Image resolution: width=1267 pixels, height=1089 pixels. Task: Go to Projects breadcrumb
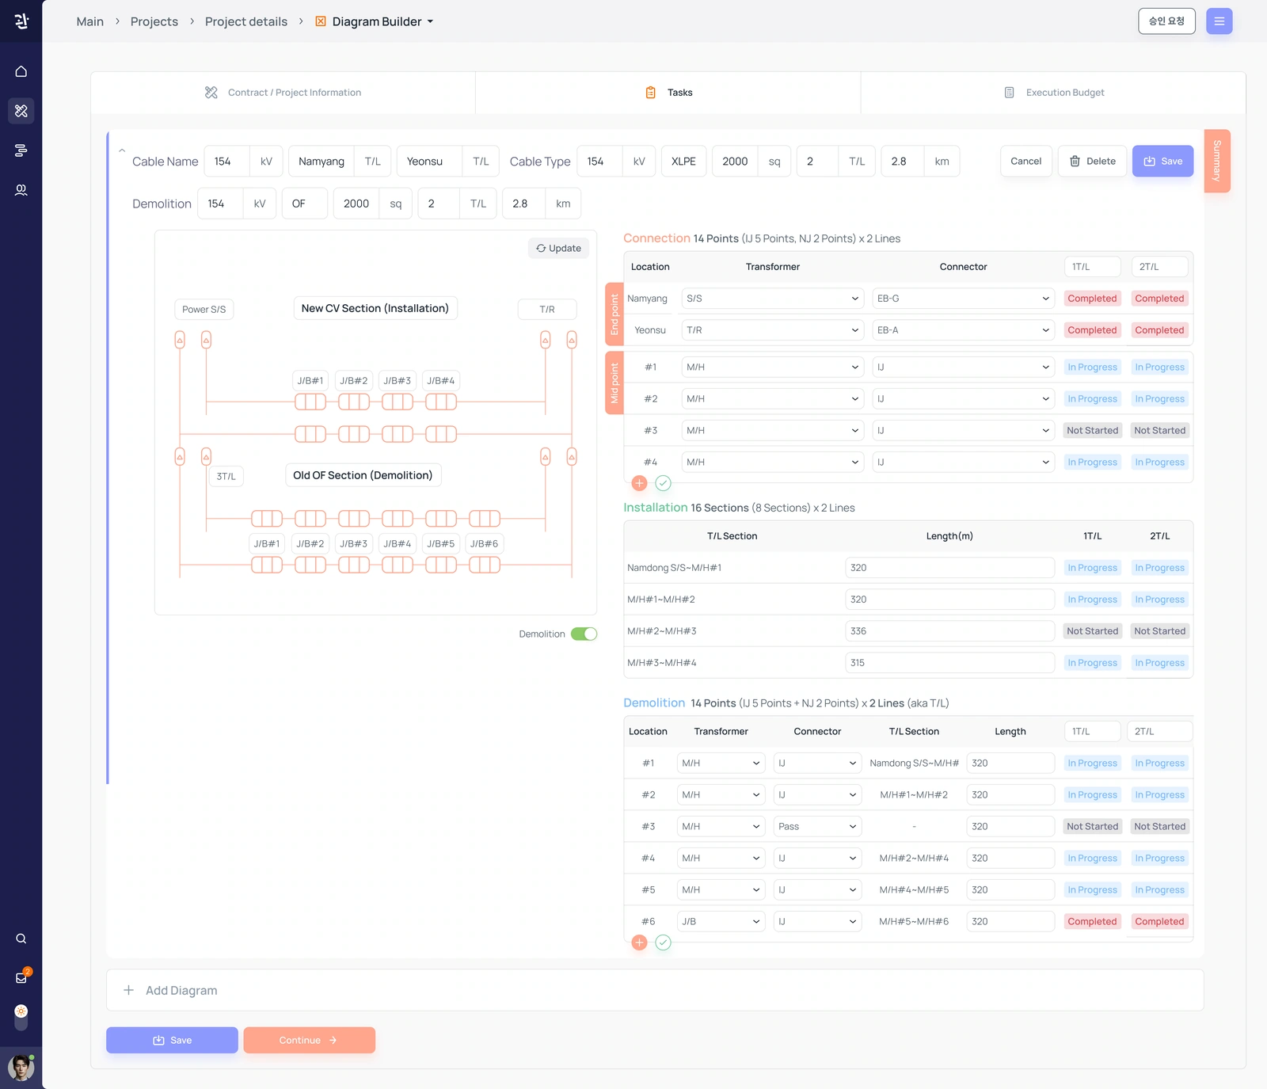pos(154,21)
